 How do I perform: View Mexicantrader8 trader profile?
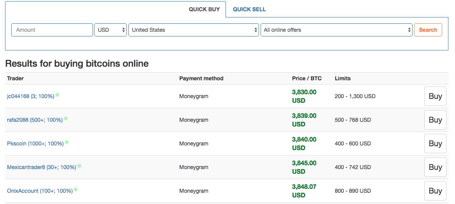tap(42, 168)
